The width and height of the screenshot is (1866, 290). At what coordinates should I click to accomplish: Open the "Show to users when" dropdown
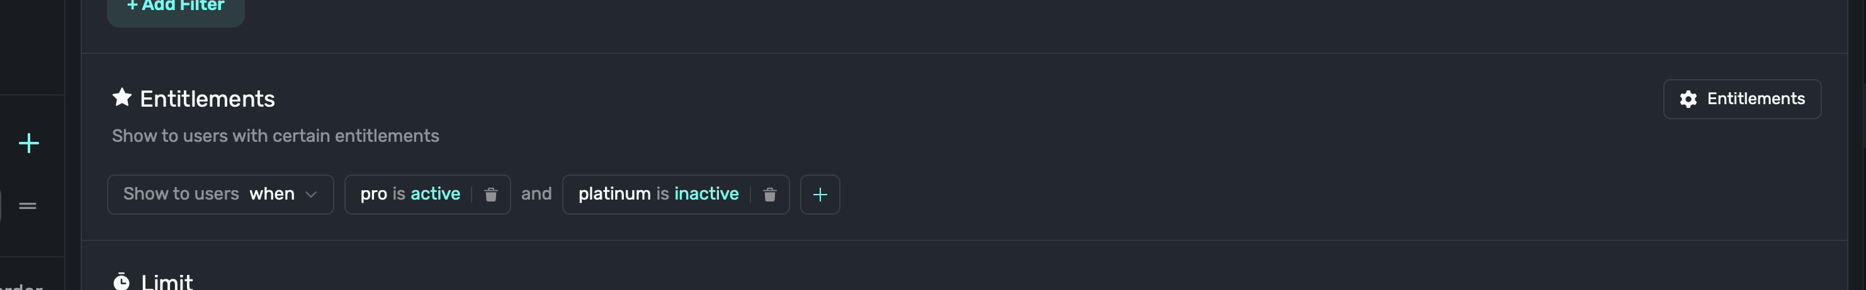[x=220, y=195]
